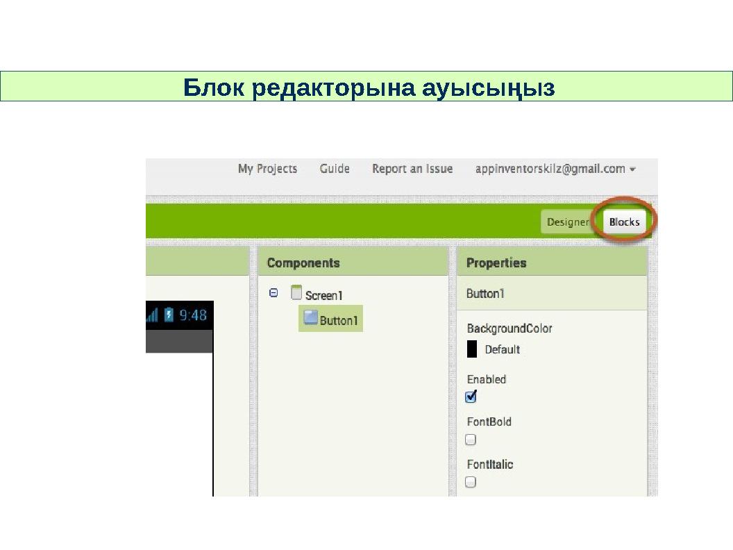Viewport: 733px width, 550px height.
Task: Click the Screen1 component icon
Action: click(x=296, y=293)
